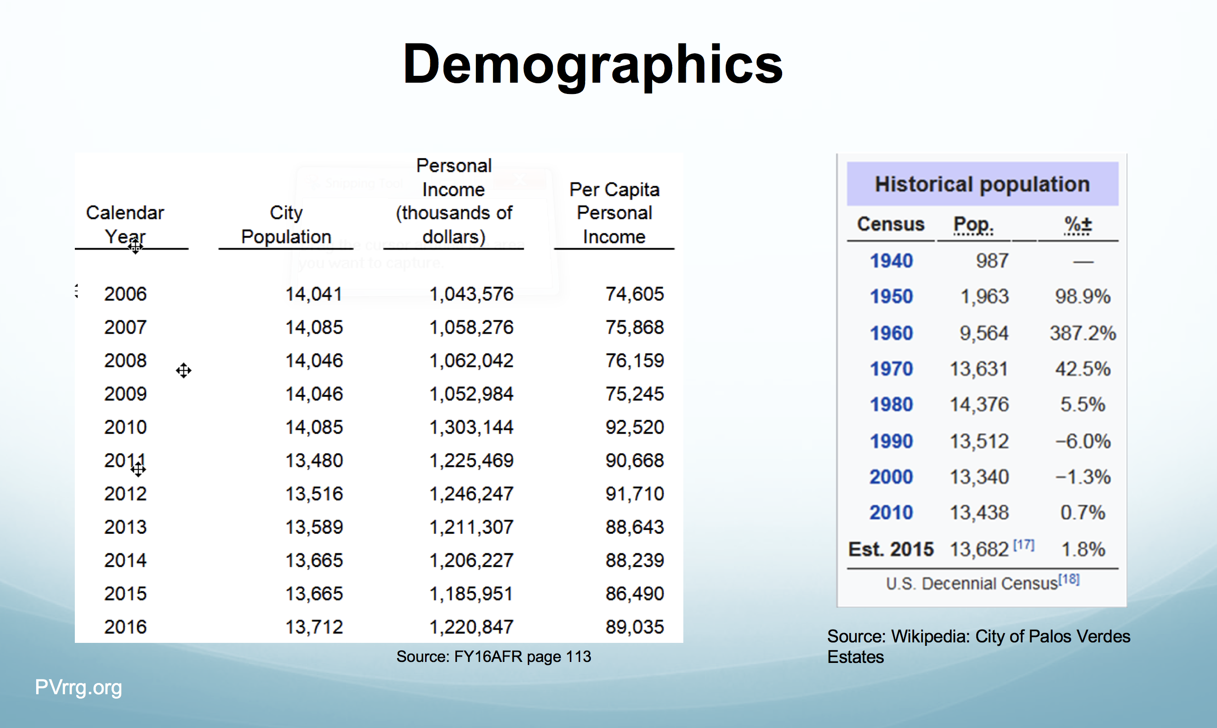Open census year 1970 link
The image size is (1217, 728).
pos(891,369)
